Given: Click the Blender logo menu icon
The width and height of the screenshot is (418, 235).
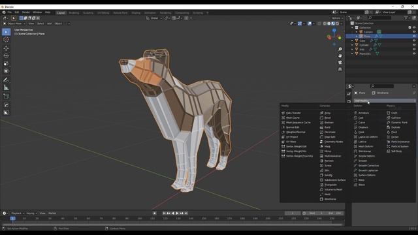Looking at the screenshot, I should coord(4,12).
